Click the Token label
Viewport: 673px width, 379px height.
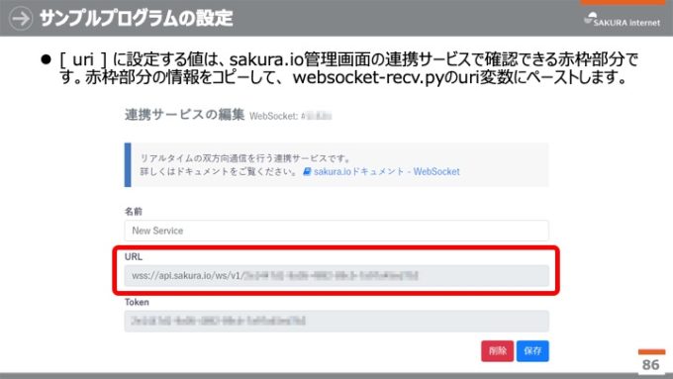137,302
